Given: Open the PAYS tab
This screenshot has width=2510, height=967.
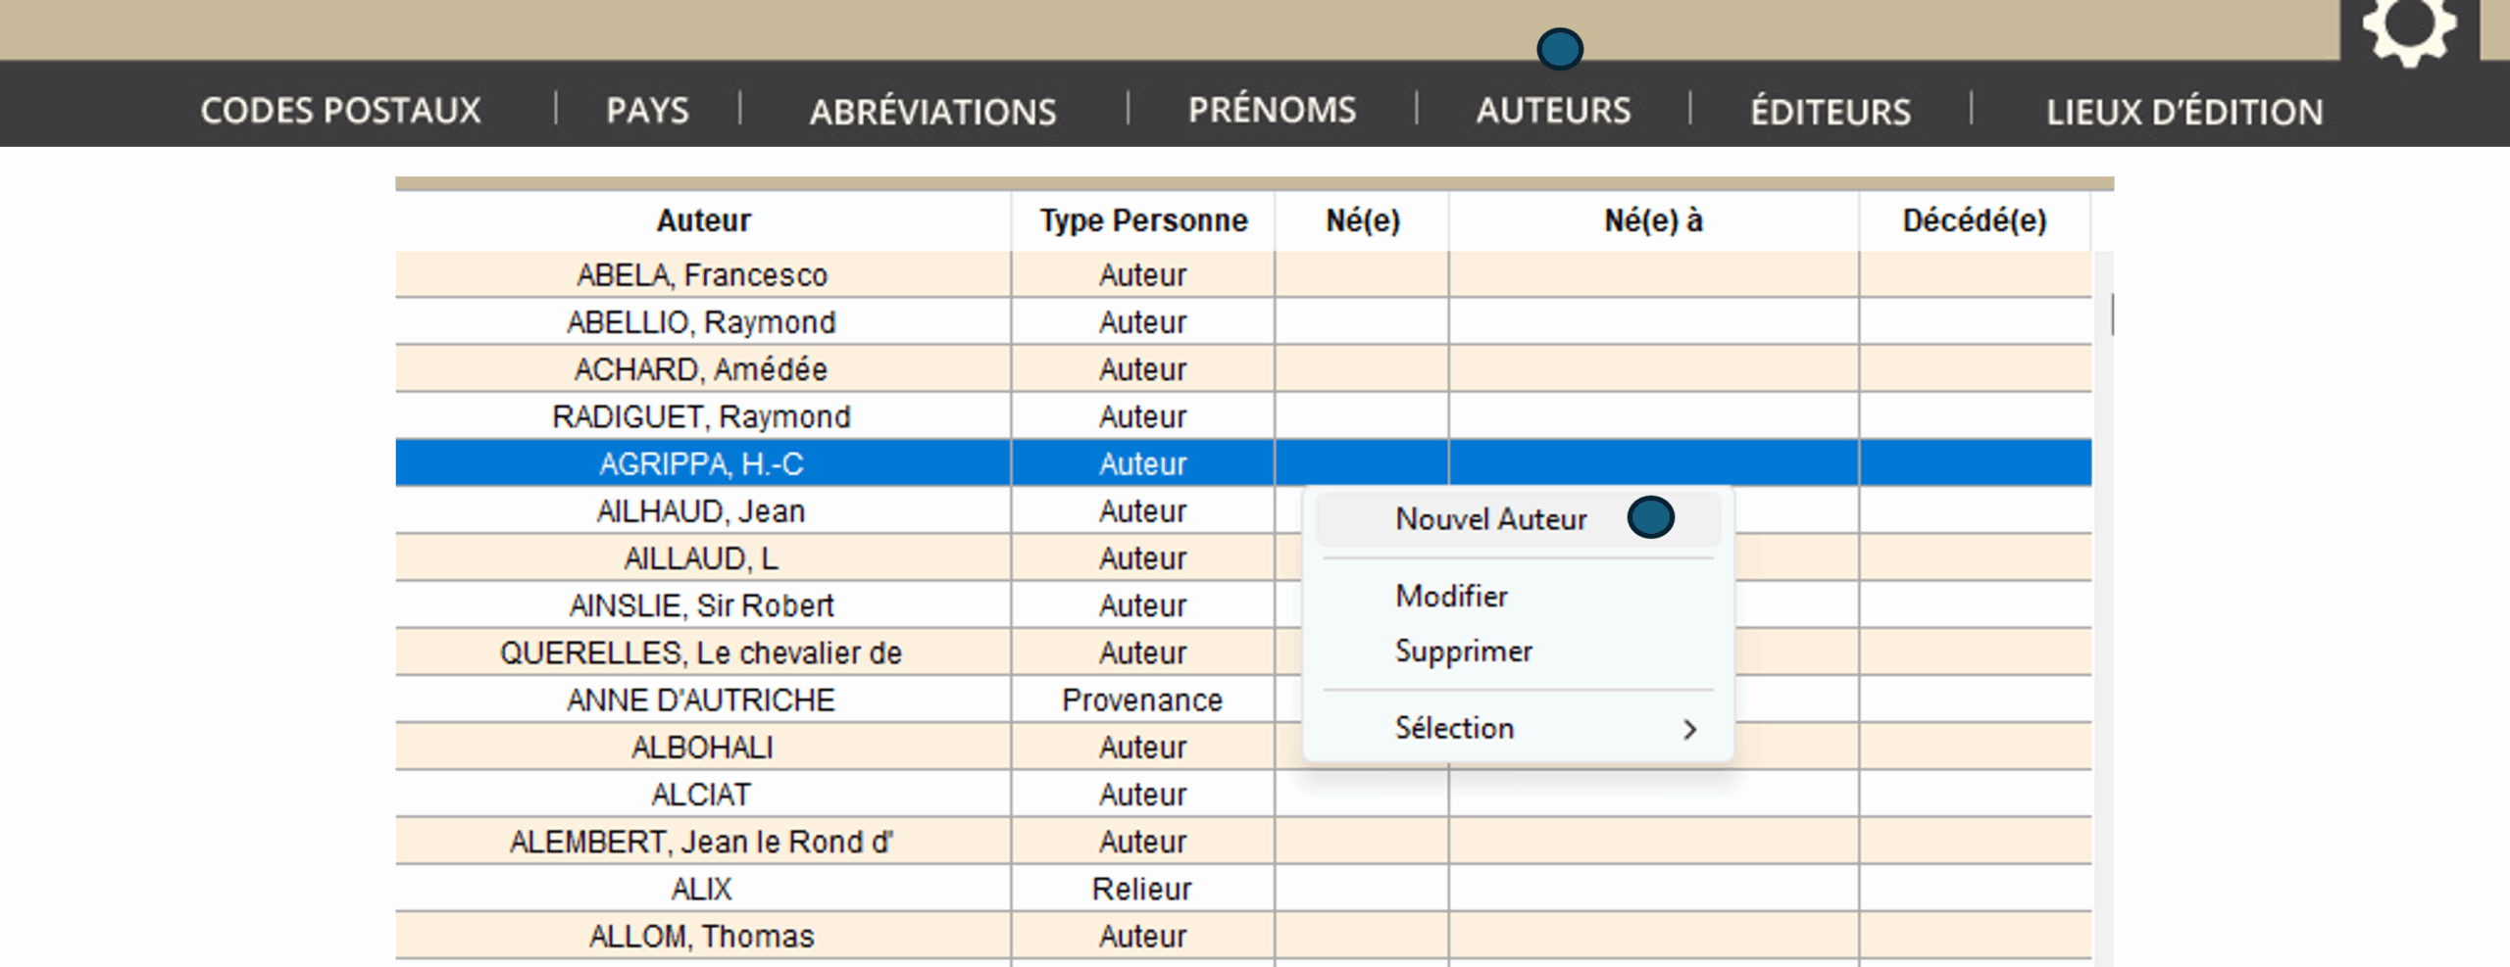Looking at the screenshot, I should click(x=647, y=111).
